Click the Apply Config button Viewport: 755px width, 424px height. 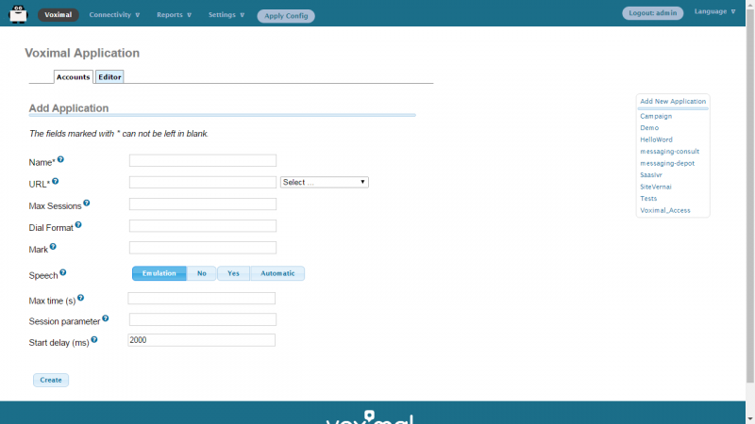point(286,16)
